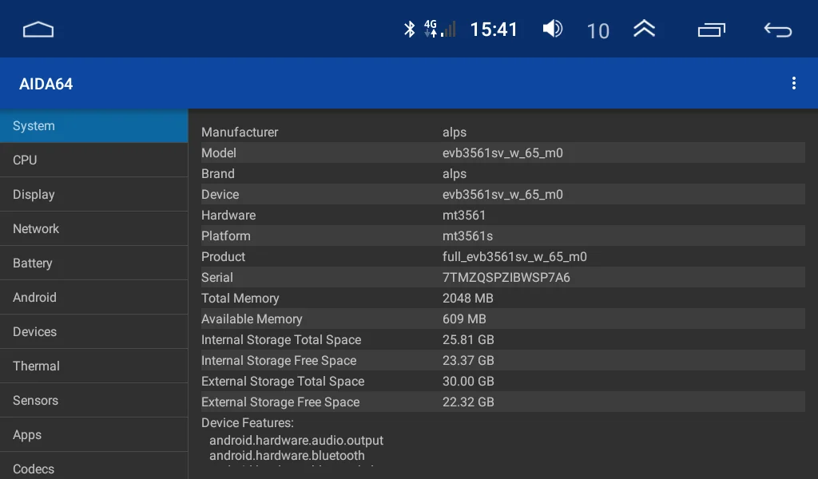Open the recent apps overview
Image resolution: width=818 pixels, height=479 pixels.
pyautogui.click(x=711, y=30)
